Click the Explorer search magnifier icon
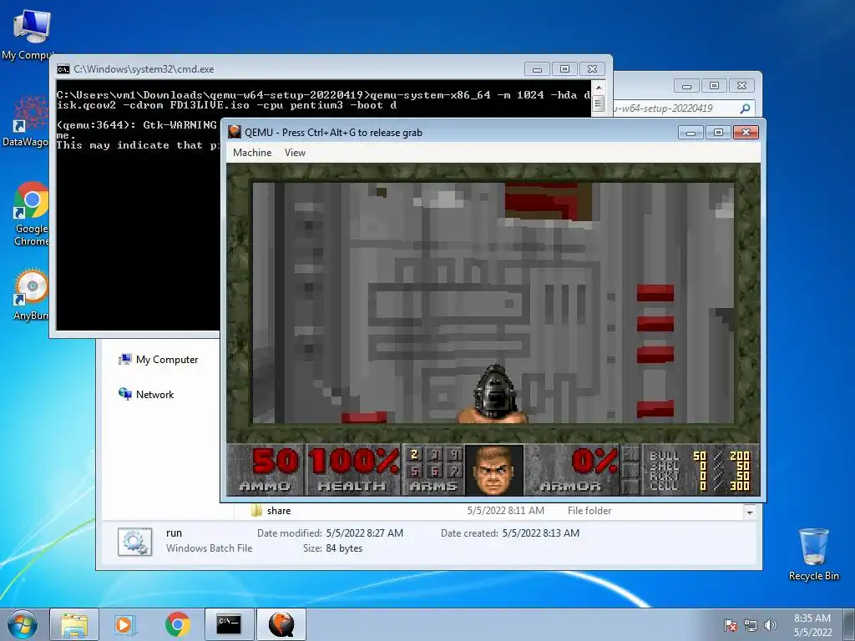Viewport: 855px width, 641px height. [x=745, y=109]
